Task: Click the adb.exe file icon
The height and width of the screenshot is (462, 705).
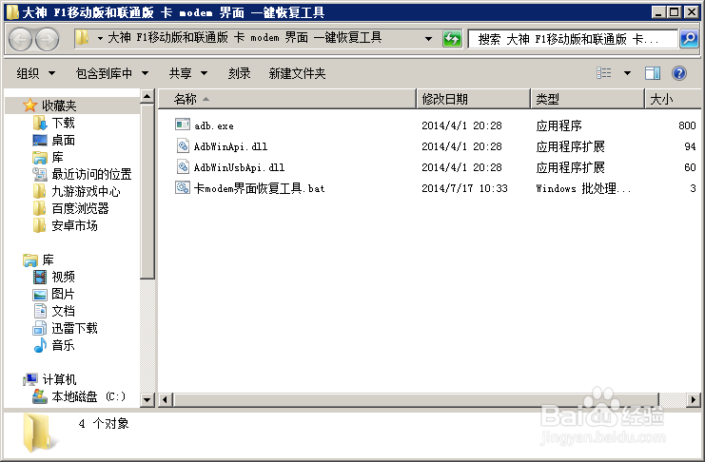Action: (x=182, y=125)
